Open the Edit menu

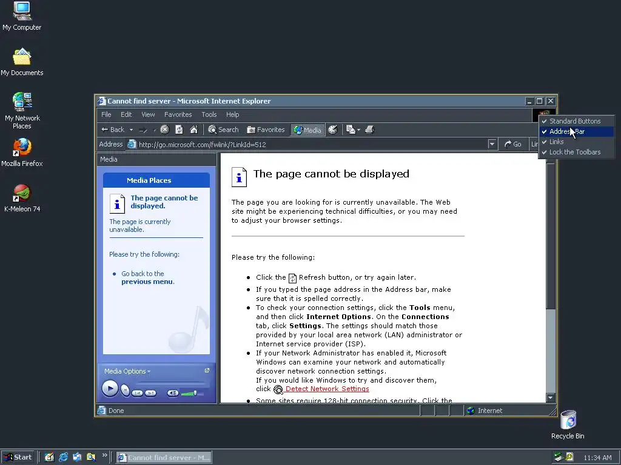tap(126, 114)
